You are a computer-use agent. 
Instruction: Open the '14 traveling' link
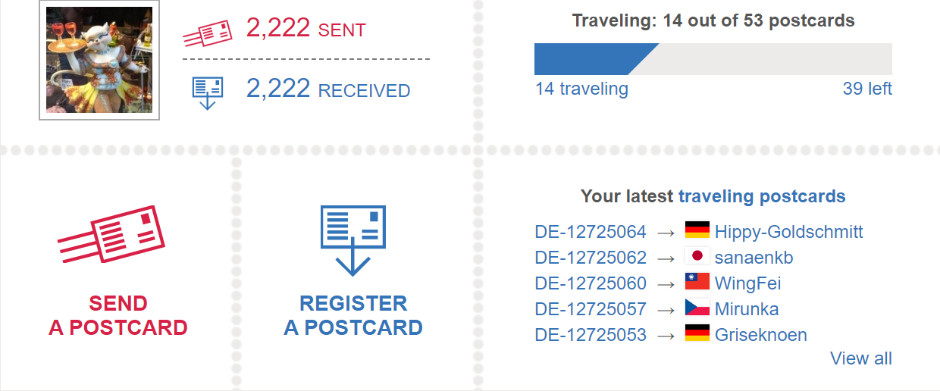click(581, 89)
